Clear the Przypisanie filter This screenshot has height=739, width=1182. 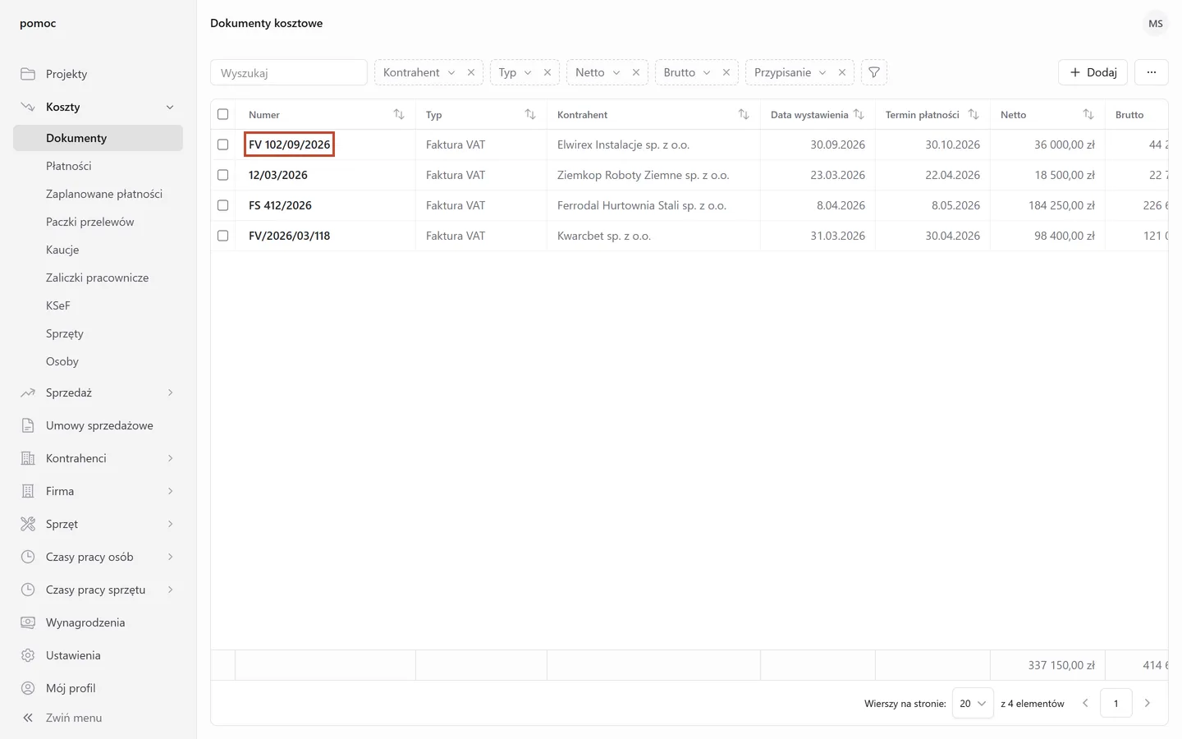pyautogui.click(x=842, y=72)
